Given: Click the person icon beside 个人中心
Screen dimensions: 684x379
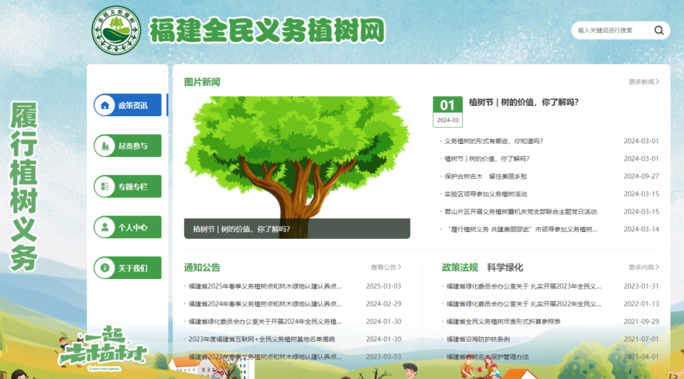Looking at the screenshot, I should [x=104, y=227].
